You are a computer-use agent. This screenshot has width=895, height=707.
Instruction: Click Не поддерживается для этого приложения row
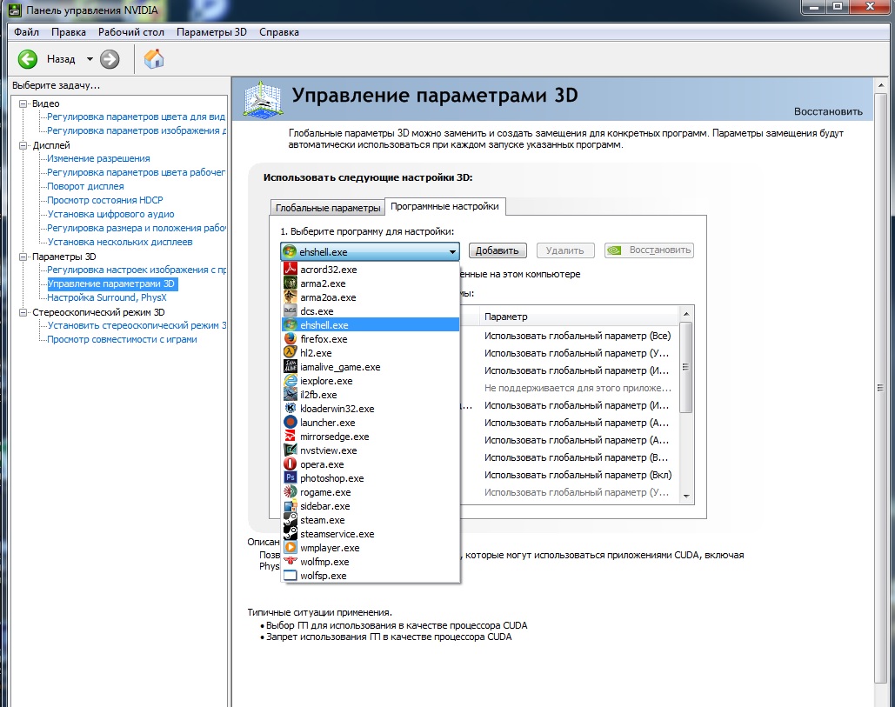578,388
